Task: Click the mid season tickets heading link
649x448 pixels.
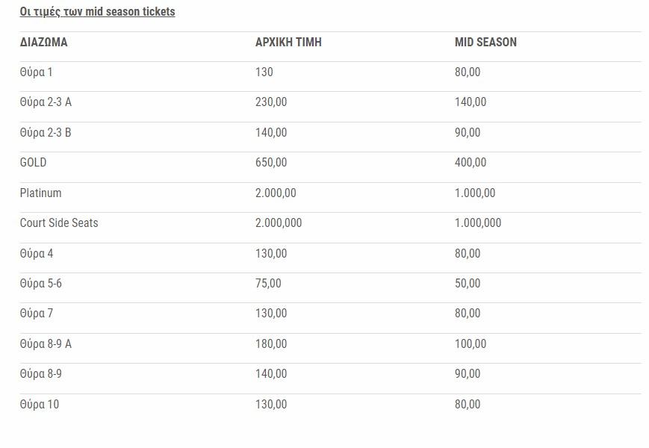Action: pos(97,12)
